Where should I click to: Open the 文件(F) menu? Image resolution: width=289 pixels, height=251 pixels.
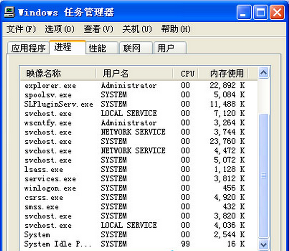click(21, 29)
